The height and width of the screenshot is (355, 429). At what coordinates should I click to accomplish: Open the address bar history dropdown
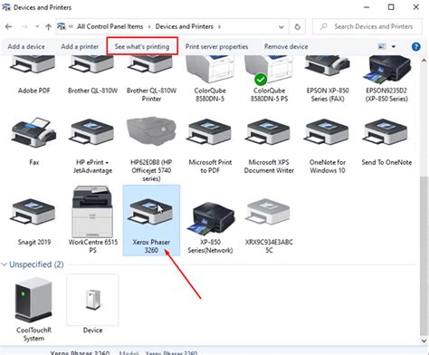(281, 27)
